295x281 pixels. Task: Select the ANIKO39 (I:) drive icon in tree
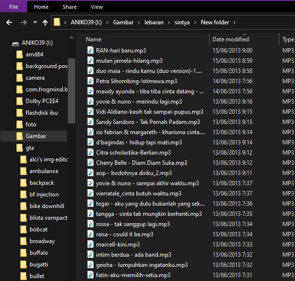pos(16,44)
